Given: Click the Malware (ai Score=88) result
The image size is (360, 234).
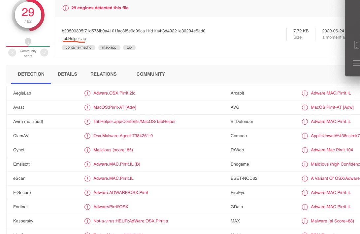Looking at the screenshot, I should tap(332, 221).
